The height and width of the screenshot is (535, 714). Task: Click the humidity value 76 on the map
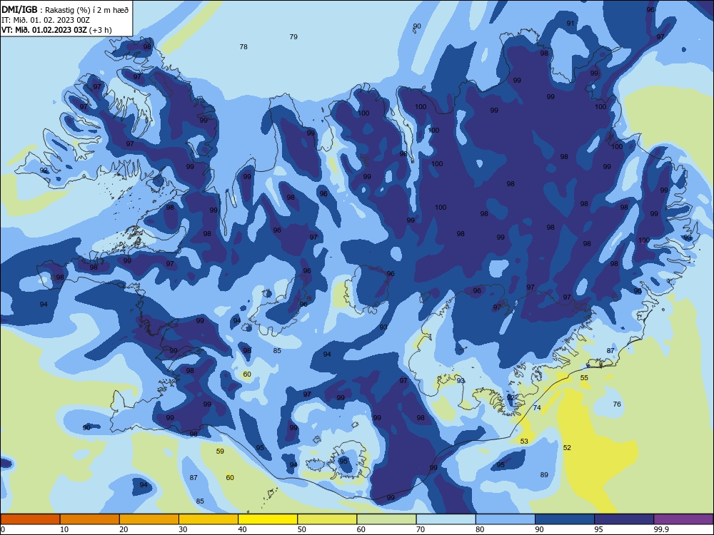pos(617,404)
